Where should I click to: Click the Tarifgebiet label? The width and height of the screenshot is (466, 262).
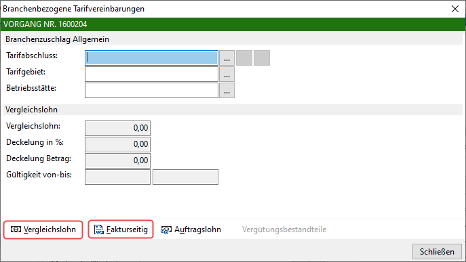(26, 72)
